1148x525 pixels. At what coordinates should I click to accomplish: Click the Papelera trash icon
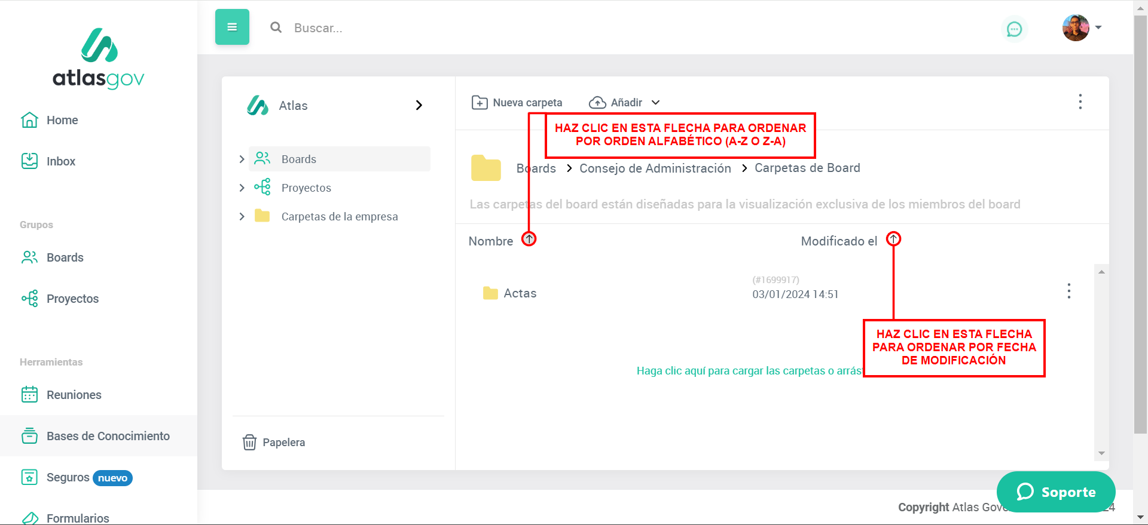[x=249, y=443]
